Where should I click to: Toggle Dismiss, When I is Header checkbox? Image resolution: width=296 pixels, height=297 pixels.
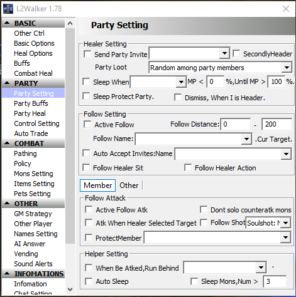tap(178, 97)
